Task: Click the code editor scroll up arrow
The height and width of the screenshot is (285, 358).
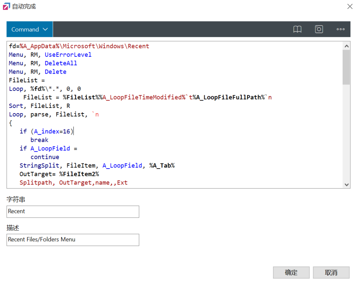Action: [346, 46]
